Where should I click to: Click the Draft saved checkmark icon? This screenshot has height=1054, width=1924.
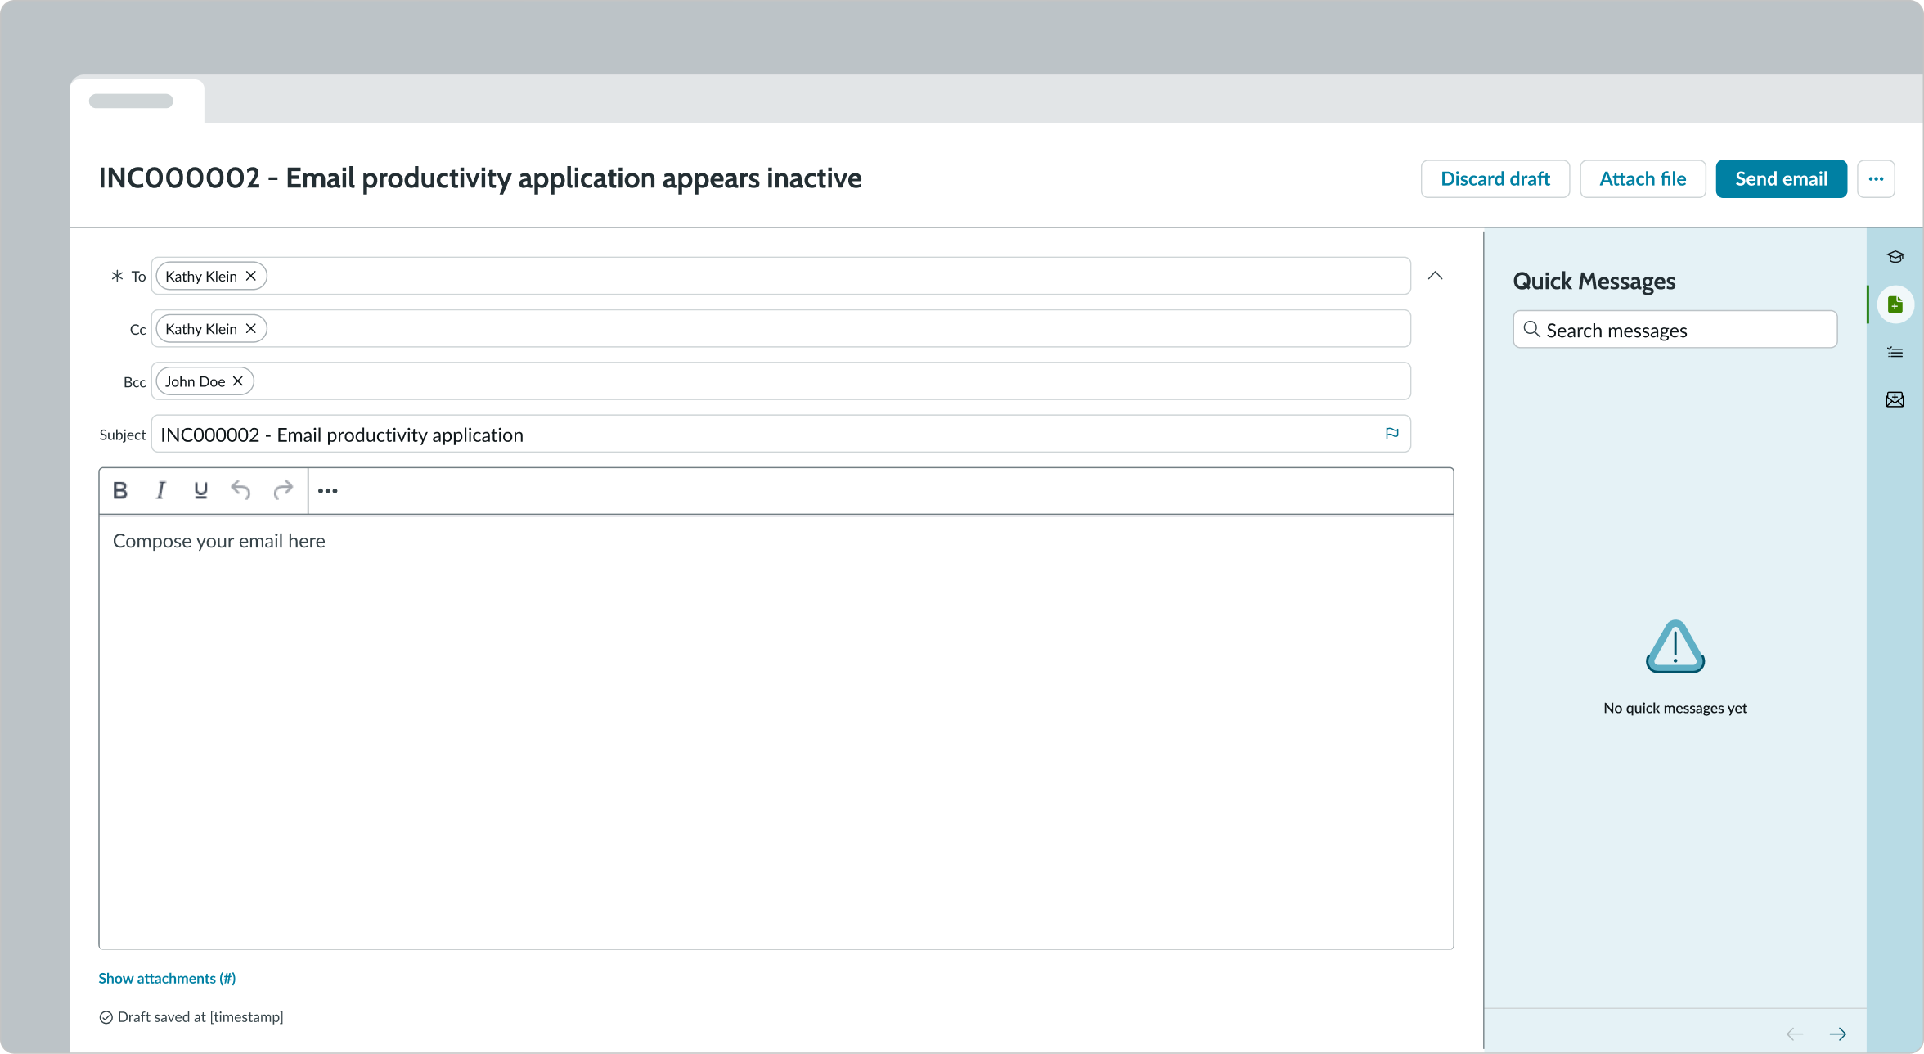pos(106,1018)
